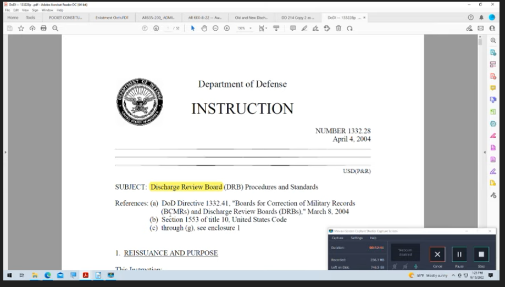Click the stamp tool icon
Viewport: 505px width, 287px height.
327,29
